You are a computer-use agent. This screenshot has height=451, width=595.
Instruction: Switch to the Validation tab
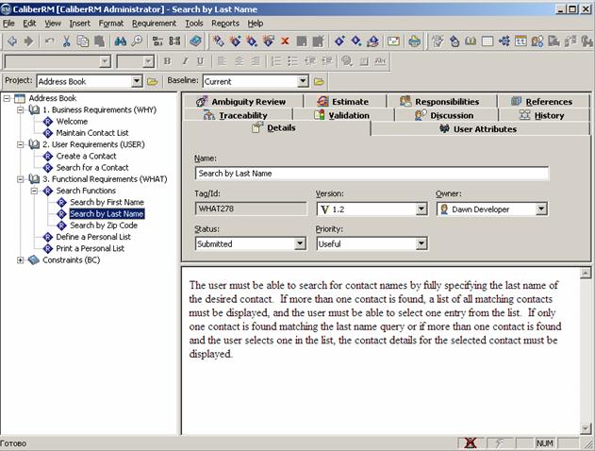pos(343,115)
